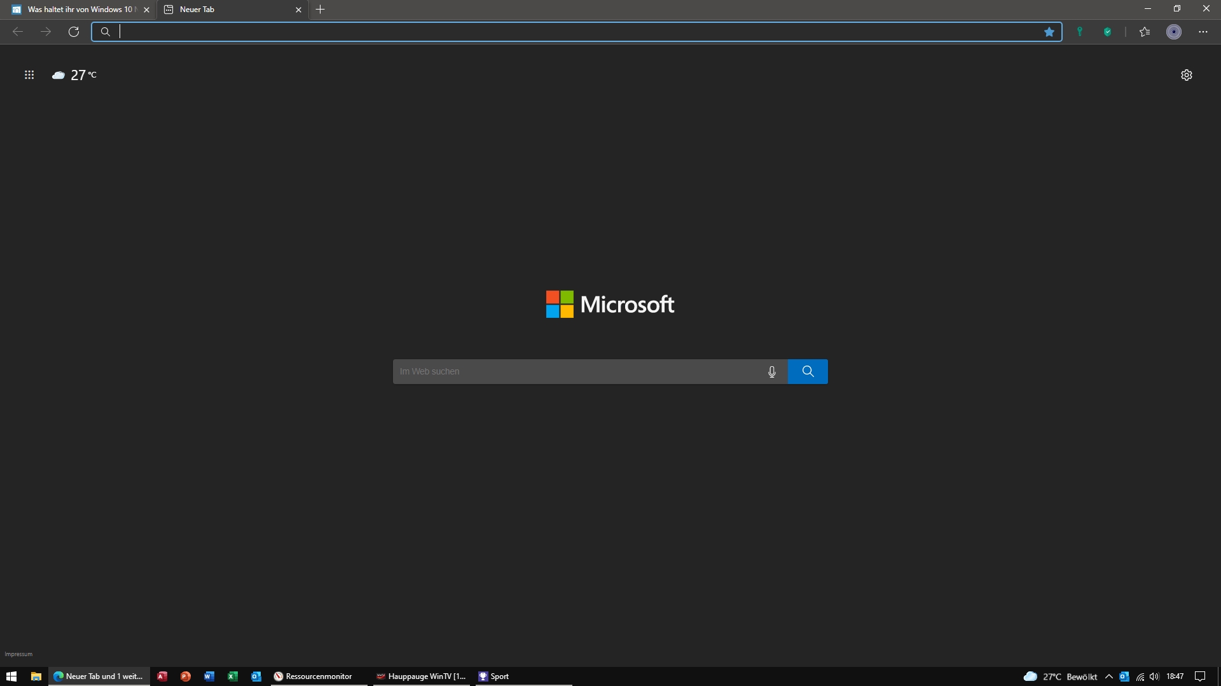Launch PowerPoint from taskbar
The width and height of the screenshot is (1221, 686).
(x=186, y=676)
